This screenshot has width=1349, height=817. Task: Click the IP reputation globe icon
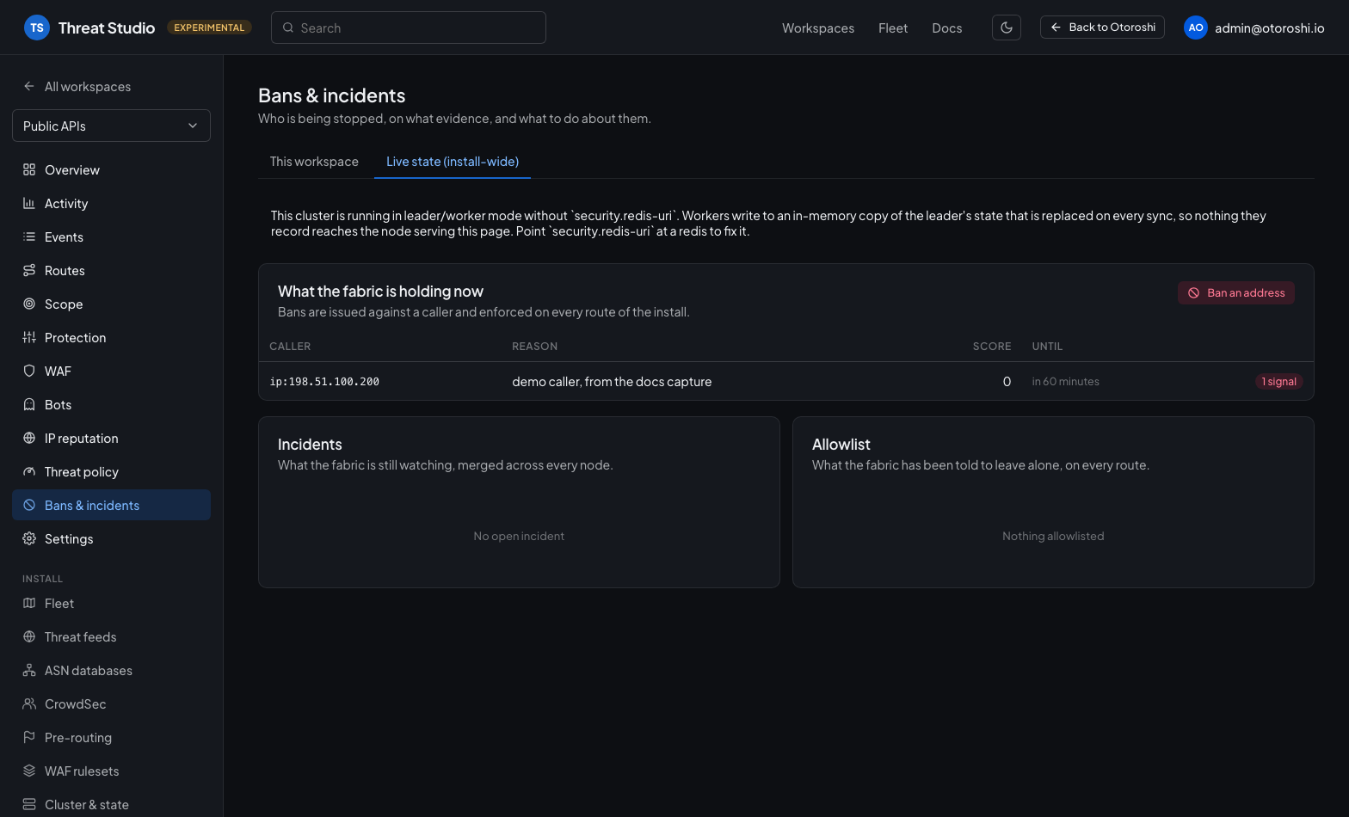[x=29, y=438]
